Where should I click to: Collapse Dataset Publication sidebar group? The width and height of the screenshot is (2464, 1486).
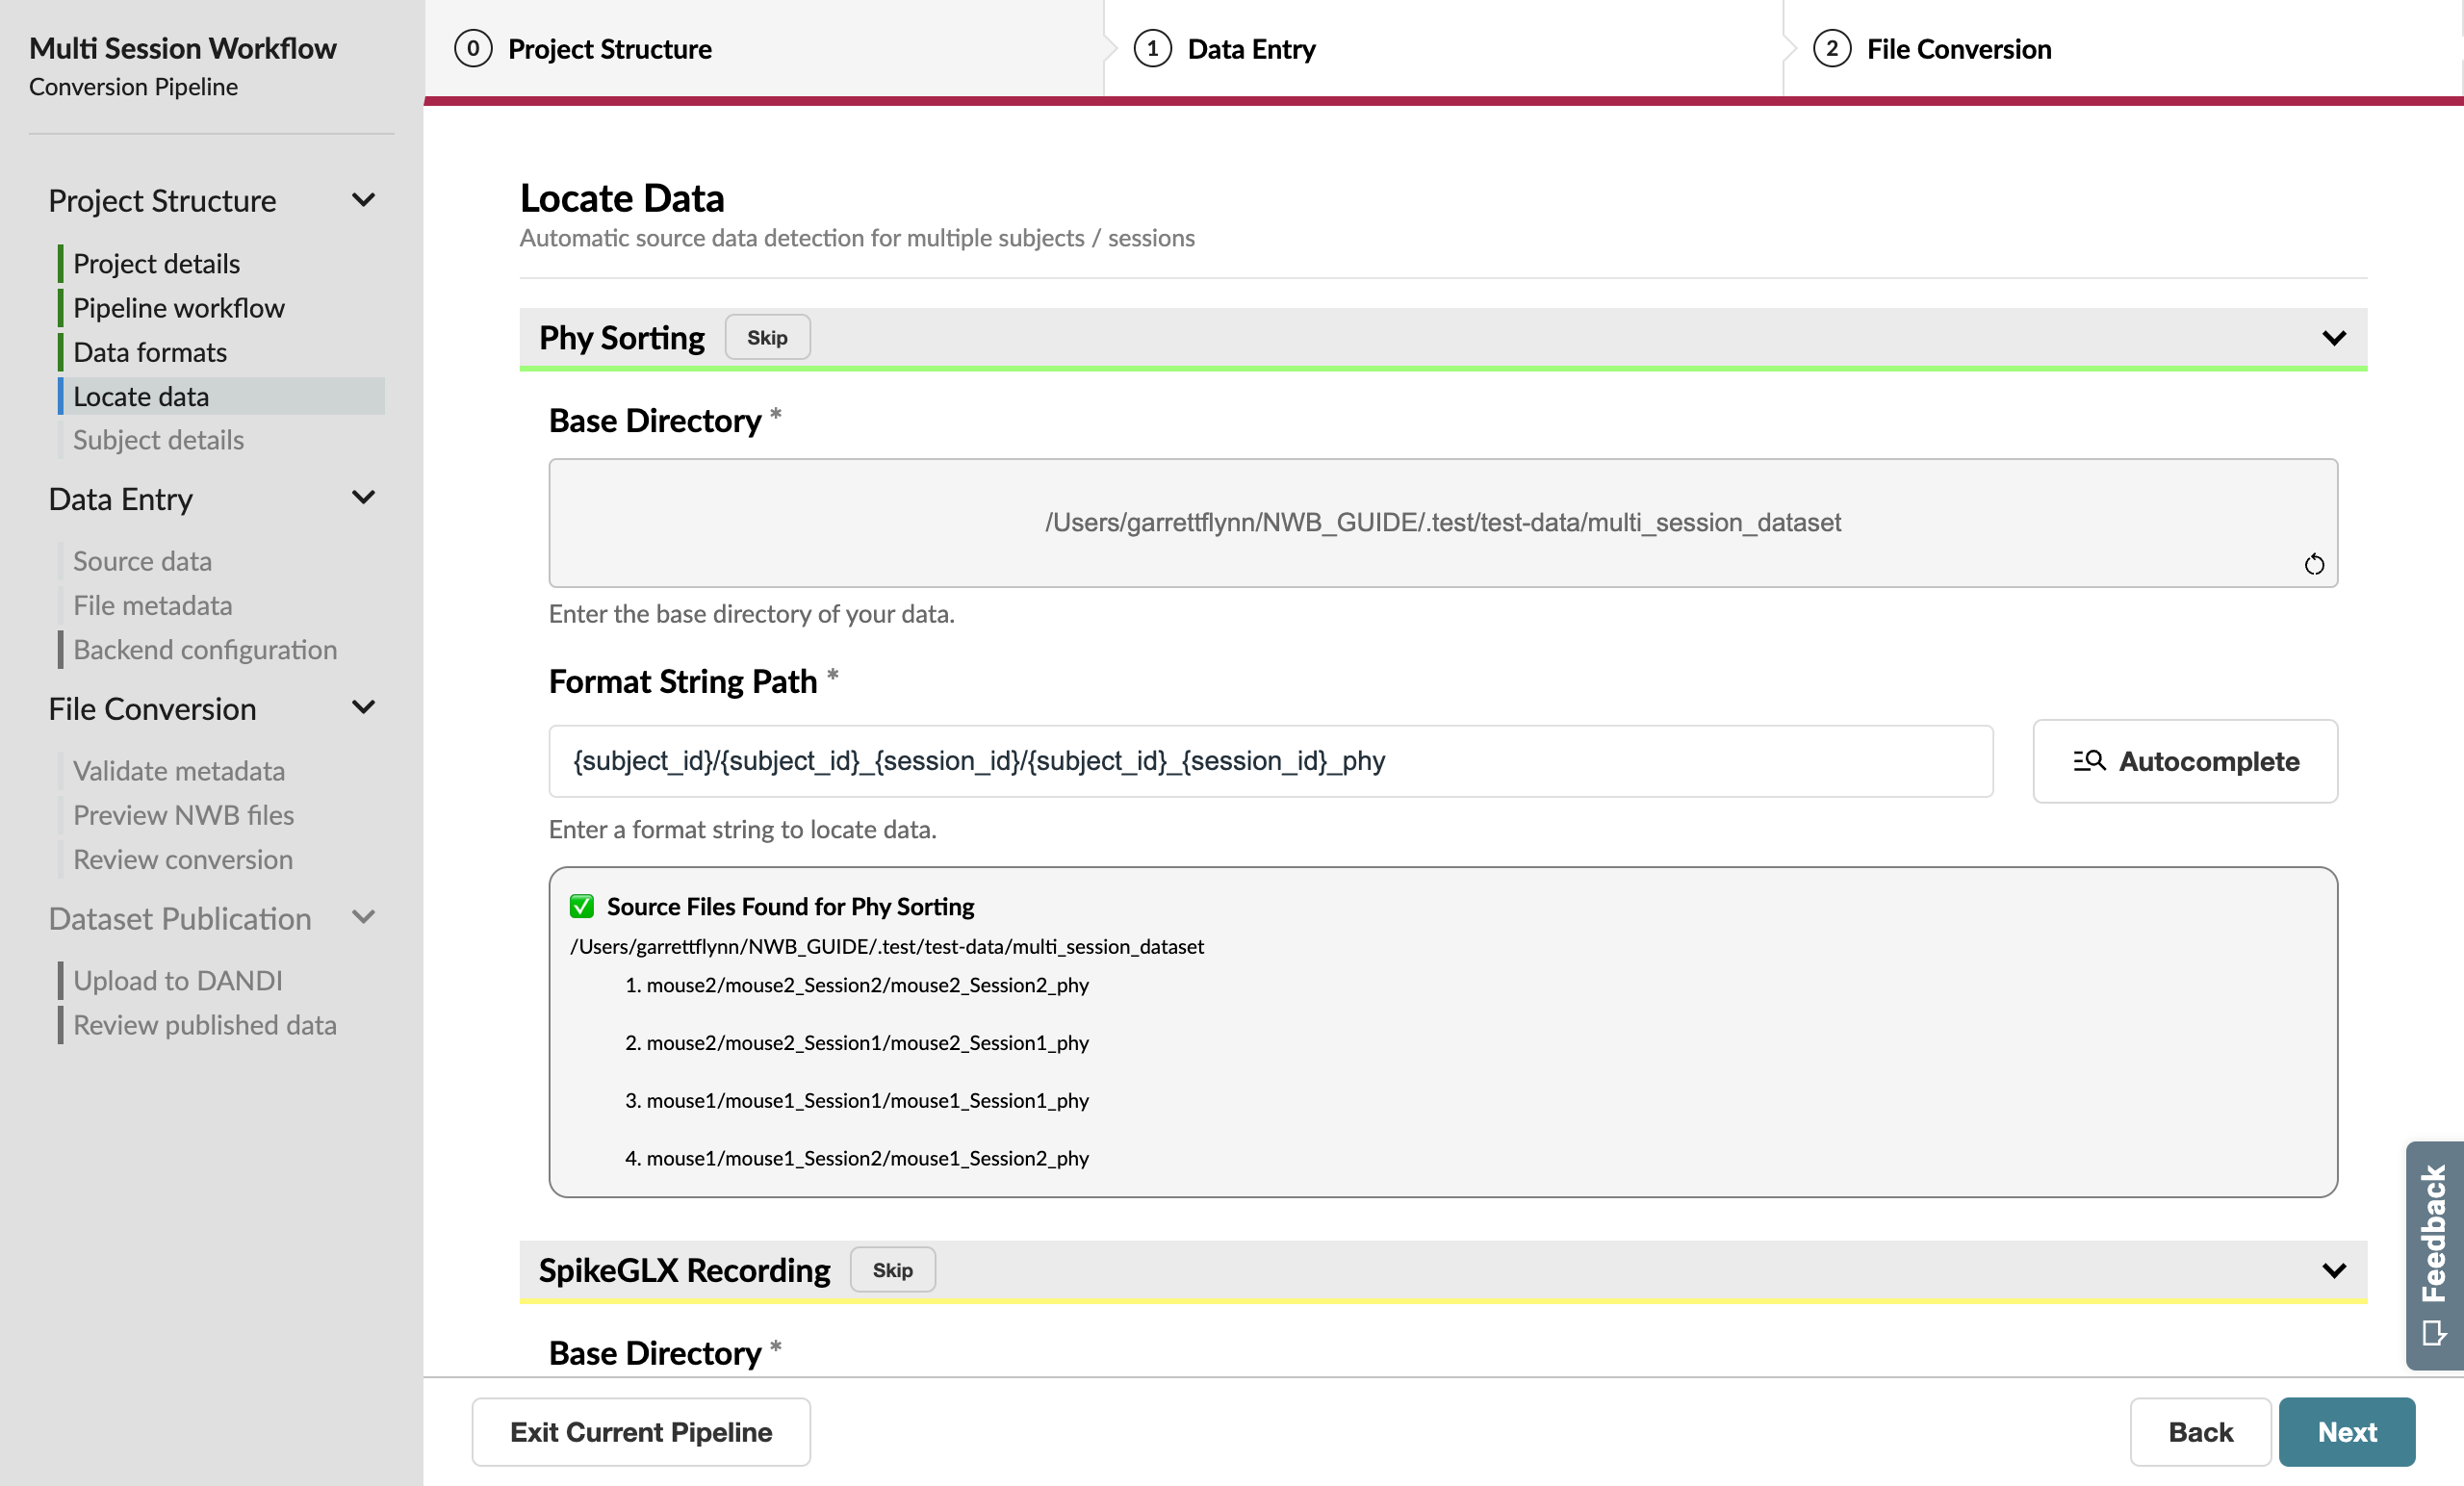(x=364, y=917)
